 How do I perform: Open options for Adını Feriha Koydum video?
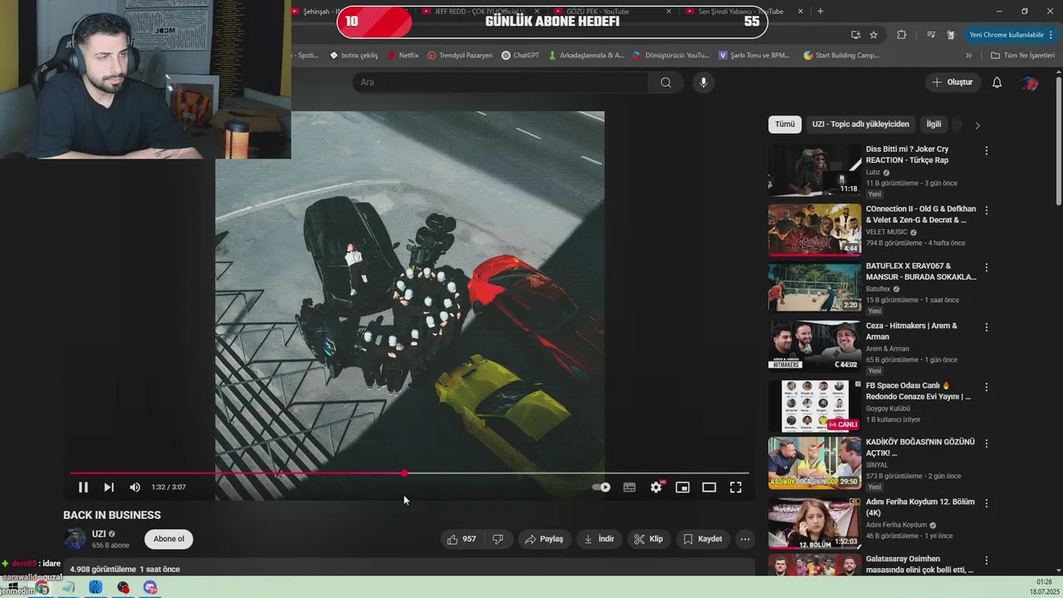[x=987, y=503]
